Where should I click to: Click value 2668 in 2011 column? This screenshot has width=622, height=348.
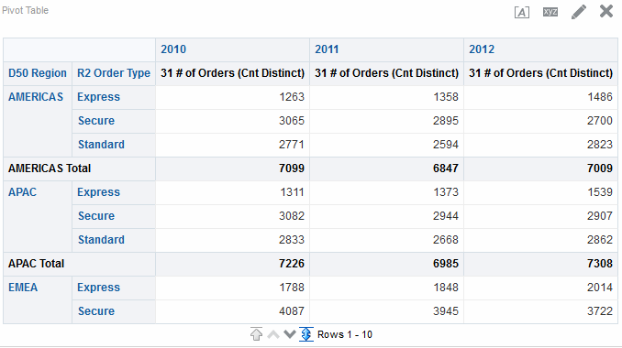tap(446, 240)
